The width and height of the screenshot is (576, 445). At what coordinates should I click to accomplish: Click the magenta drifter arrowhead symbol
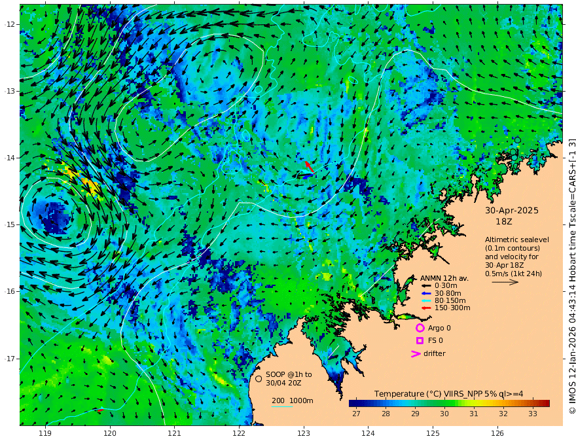click(416, 354)
